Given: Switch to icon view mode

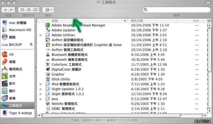Looking at the screenshot, I should pos(22,10).
